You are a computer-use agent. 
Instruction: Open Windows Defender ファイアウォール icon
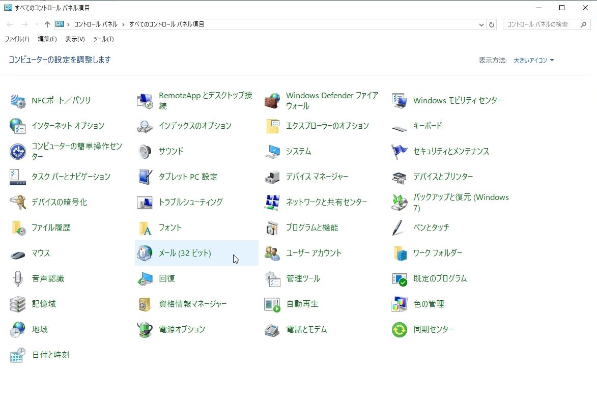[x=272, y=100]
